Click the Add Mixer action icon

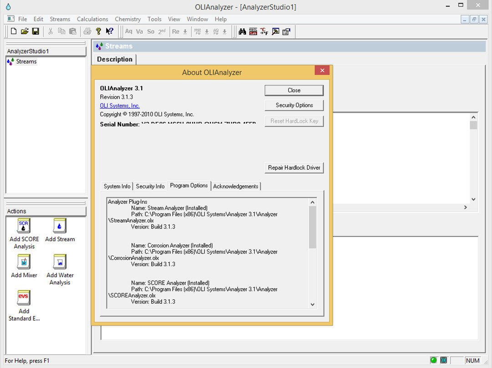tap(24, 262)
